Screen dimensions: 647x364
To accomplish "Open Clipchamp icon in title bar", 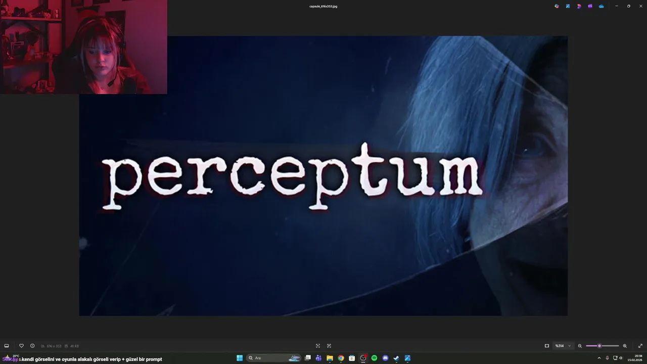I will coord(590,6).
